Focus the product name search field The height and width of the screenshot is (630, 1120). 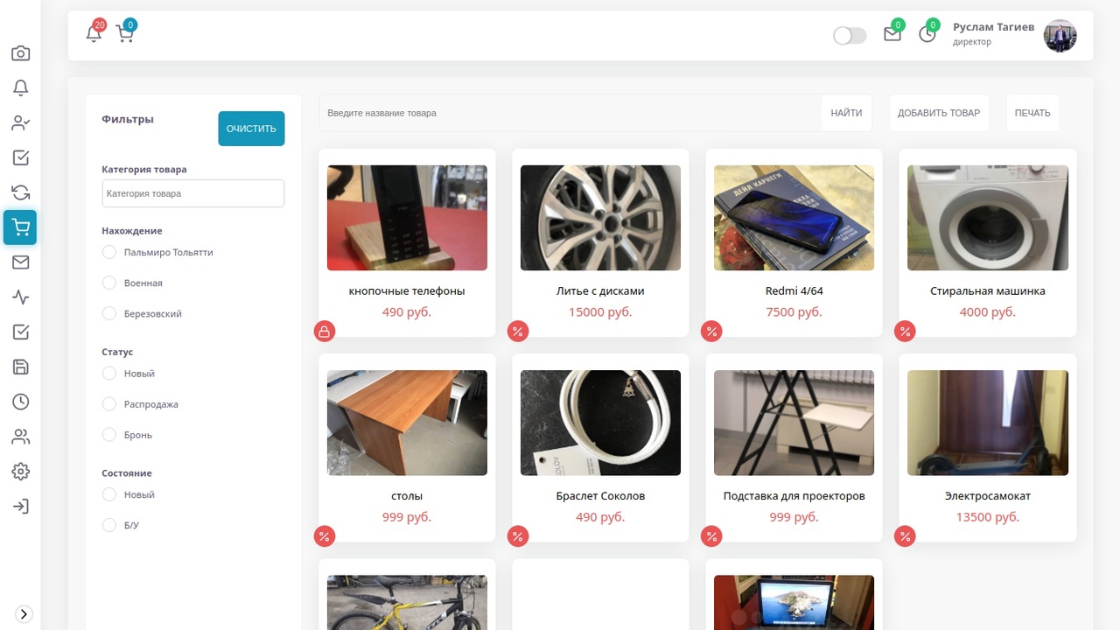point(570,113)
